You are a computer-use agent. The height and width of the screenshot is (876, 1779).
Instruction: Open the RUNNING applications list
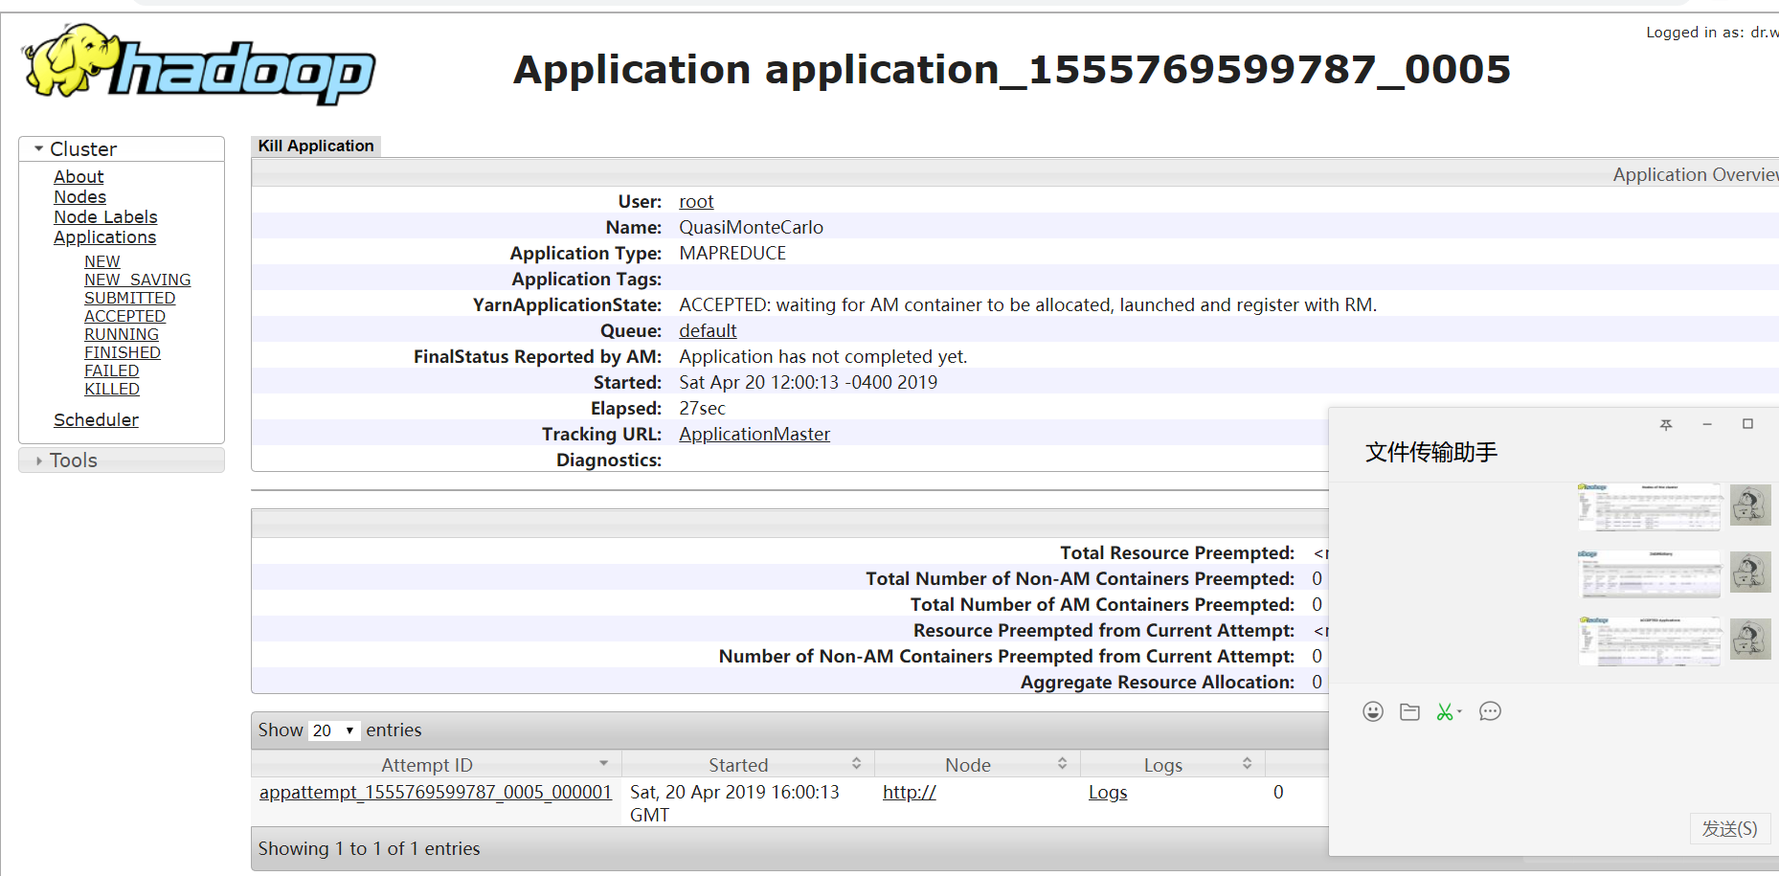[122, 333]
